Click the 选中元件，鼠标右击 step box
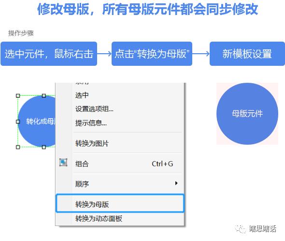This screenshot has height=241, width=285. pos(49,54)
